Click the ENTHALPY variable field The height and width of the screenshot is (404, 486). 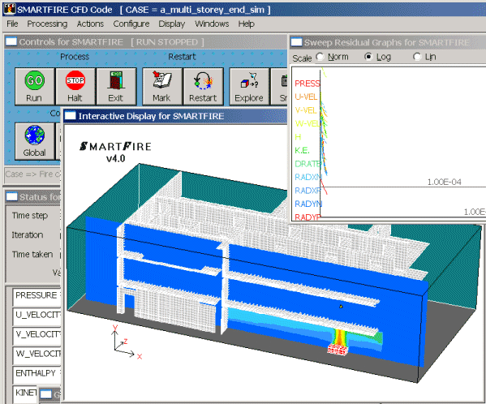(x=37, y=374)
